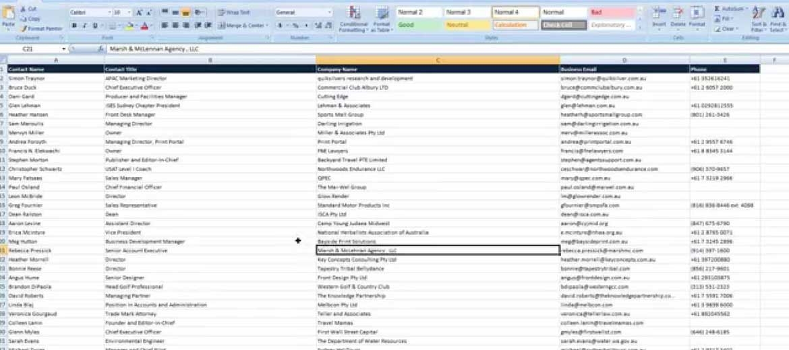Increase decimal places

click(x=318, y=26)
